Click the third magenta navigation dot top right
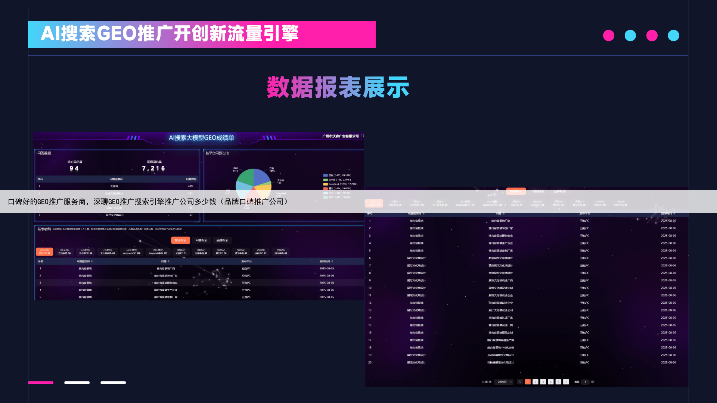 [x=652, y=35]
